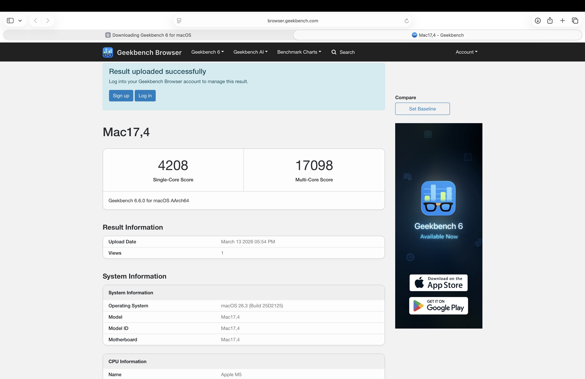Toggle the Safari sidebar icon
This screenshot has height=379, width=585.
coord(10,20)
